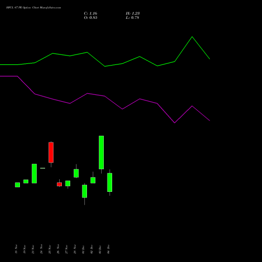This screenshot has width=262, height=262.
Task: Click the 28 Nov date label
Action: (x=75, y=249)
